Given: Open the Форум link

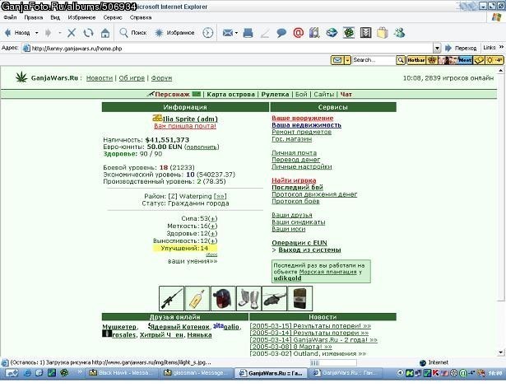Looking at the screenshot, I should (161, 78).
